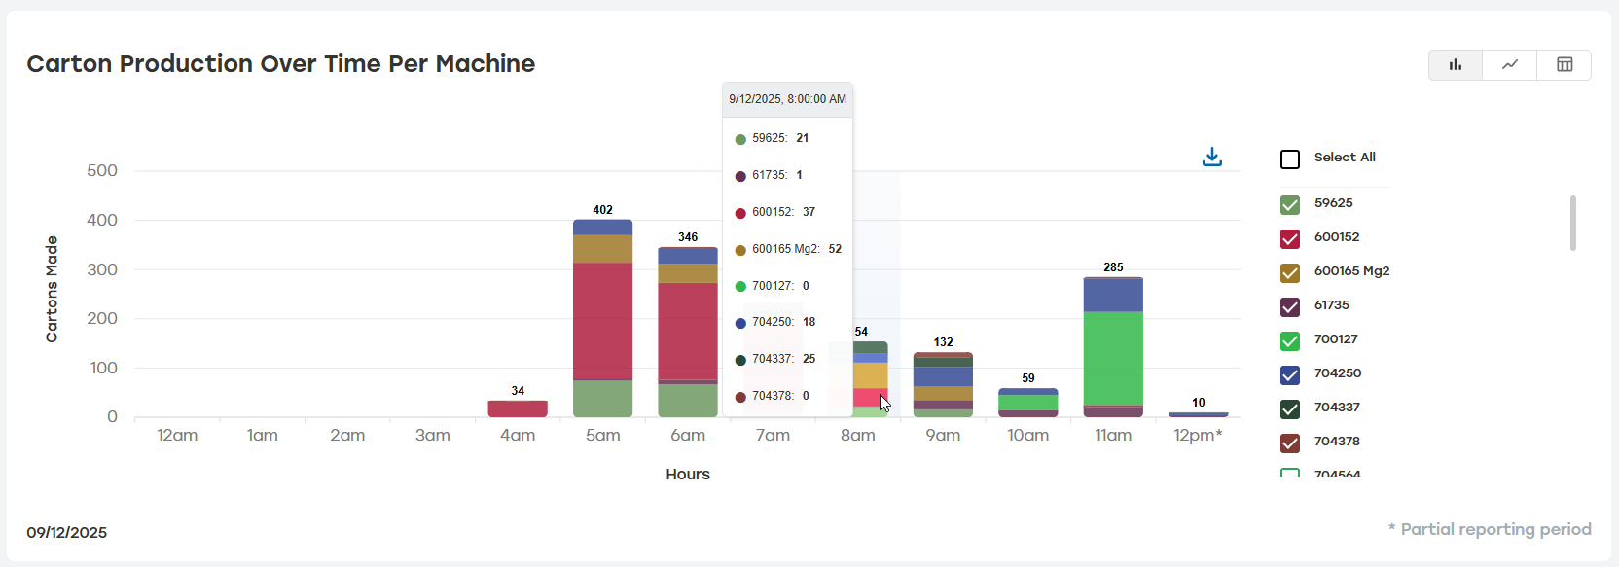The image size is (1619, 567).
Task: Uncheck the 700127 legend checkbox
Action: pos(1290,341)
